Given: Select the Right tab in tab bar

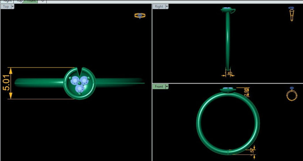Looking at the screenshot, I should pyautogui.click(x=8, y=1).
